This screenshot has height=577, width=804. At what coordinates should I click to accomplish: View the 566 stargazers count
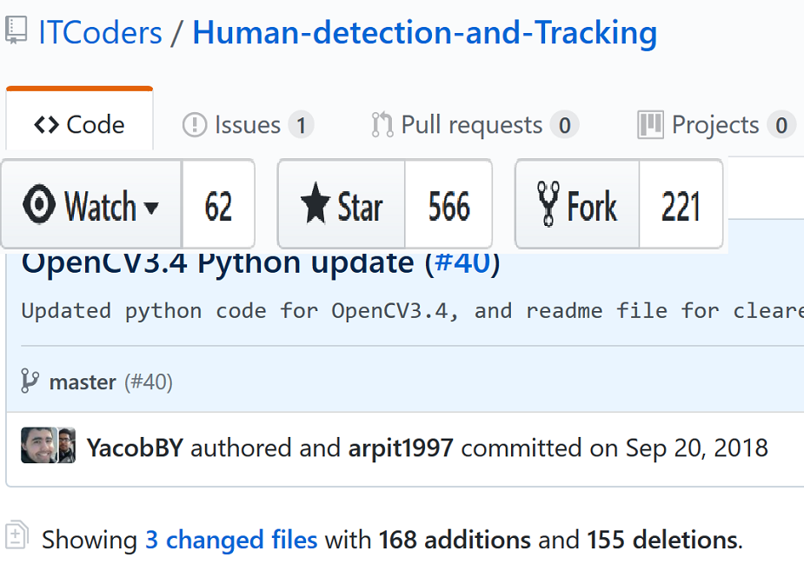point(449,204)
